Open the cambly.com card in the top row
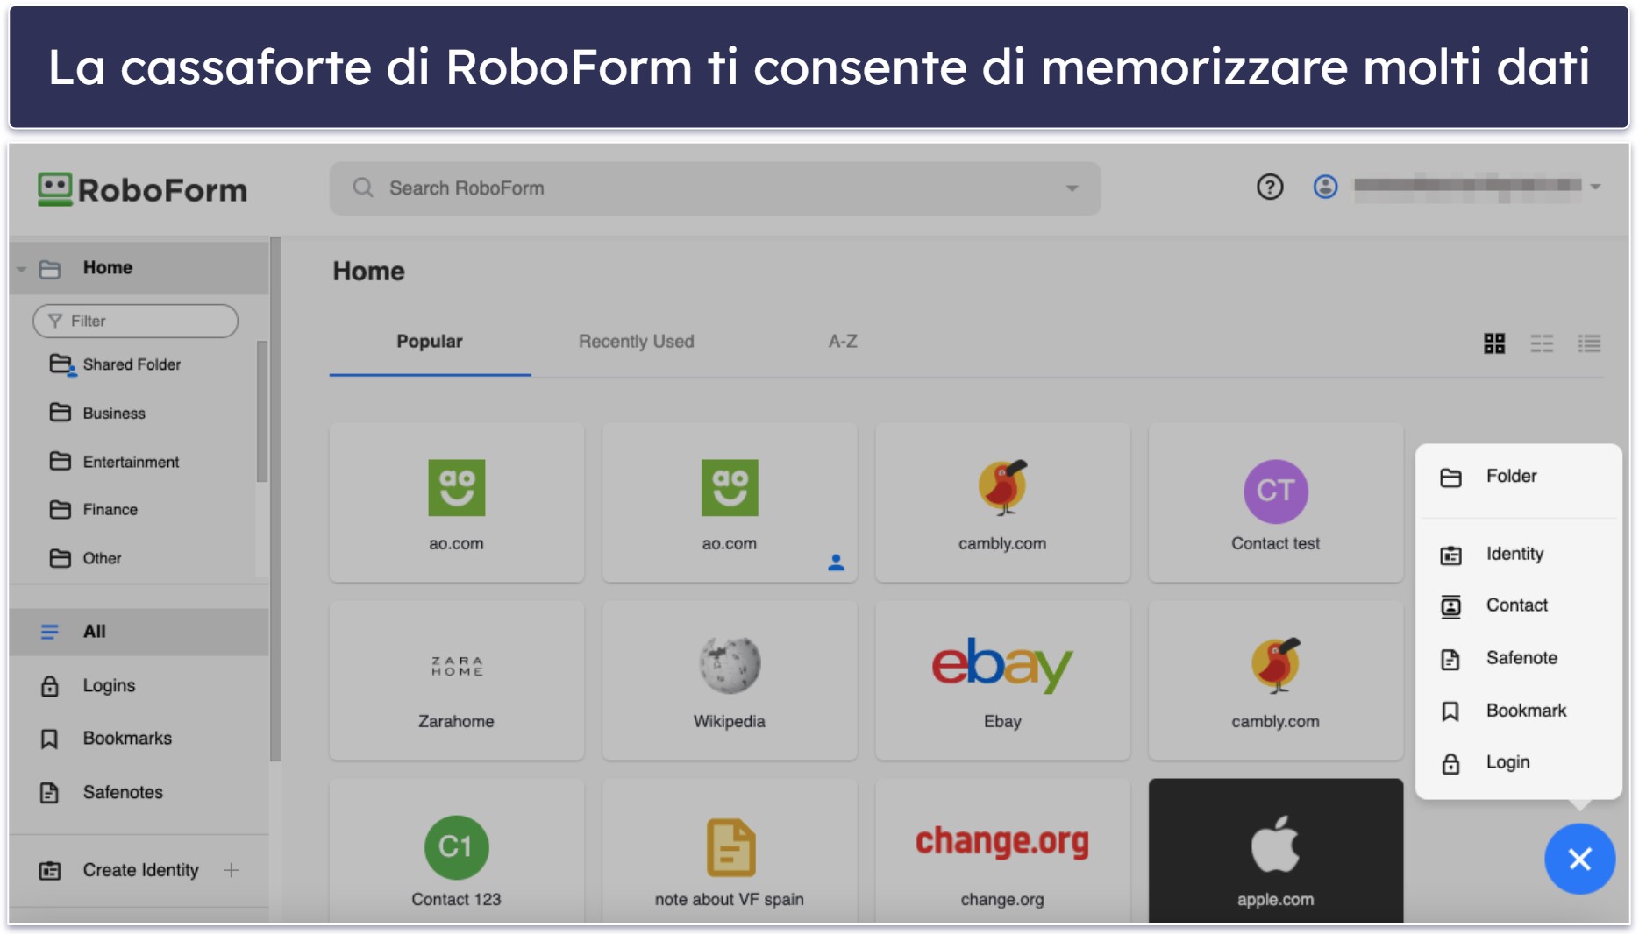Screen dimensions: 1639x934 pyautogui.click(x=1002, y=503)
